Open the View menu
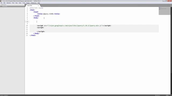172x96 pixels. [16, 3]
